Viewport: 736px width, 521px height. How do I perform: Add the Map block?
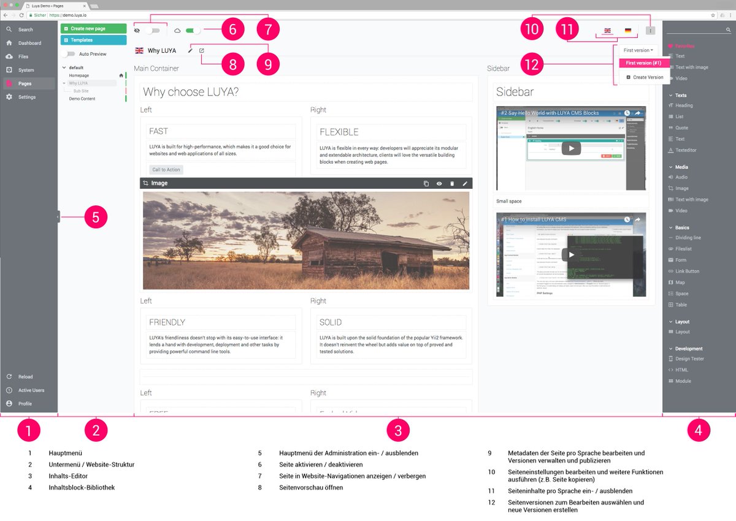[680, 283]
